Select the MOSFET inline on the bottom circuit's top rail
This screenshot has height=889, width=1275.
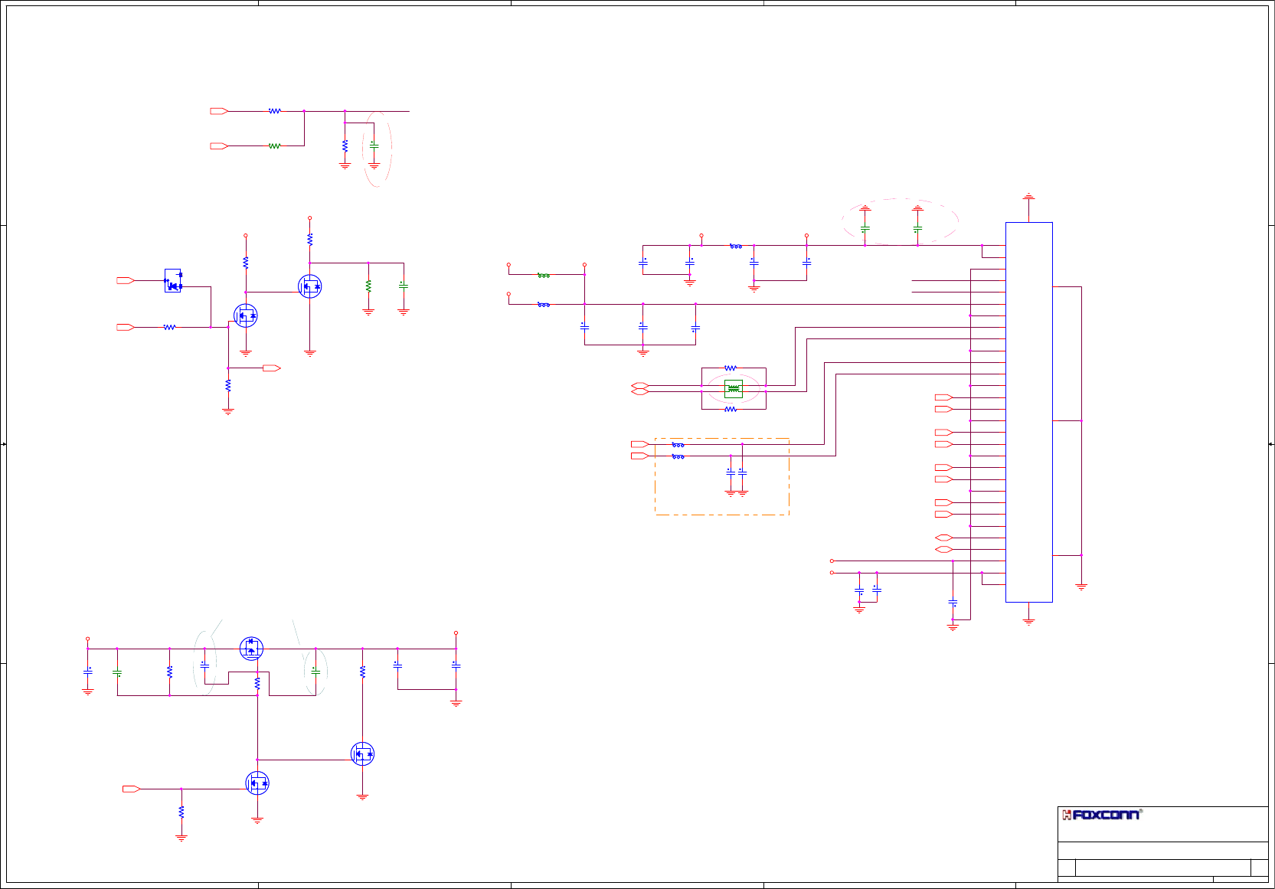click(251, 649)
